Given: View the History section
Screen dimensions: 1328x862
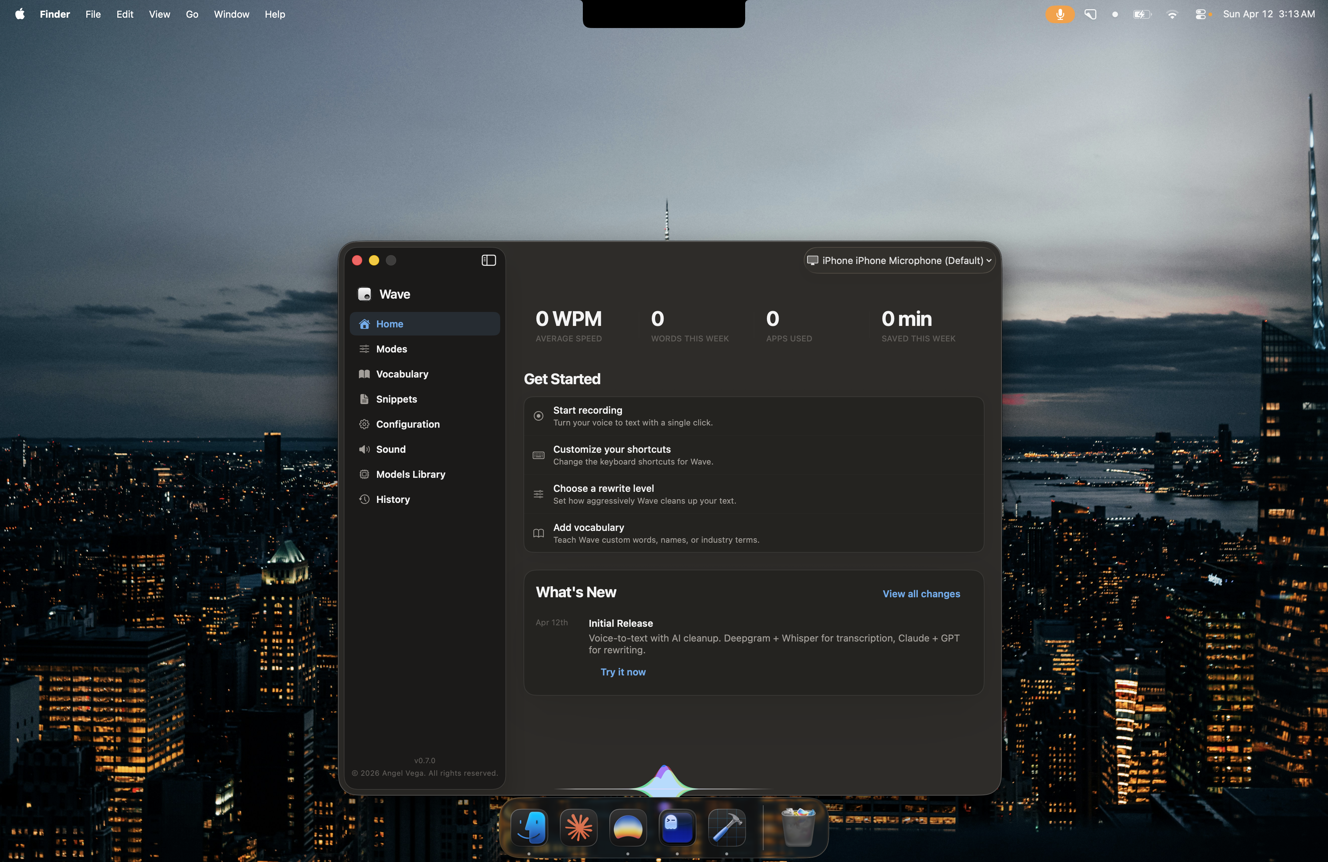Looking at the screenshot, I should tap(392, 500).
